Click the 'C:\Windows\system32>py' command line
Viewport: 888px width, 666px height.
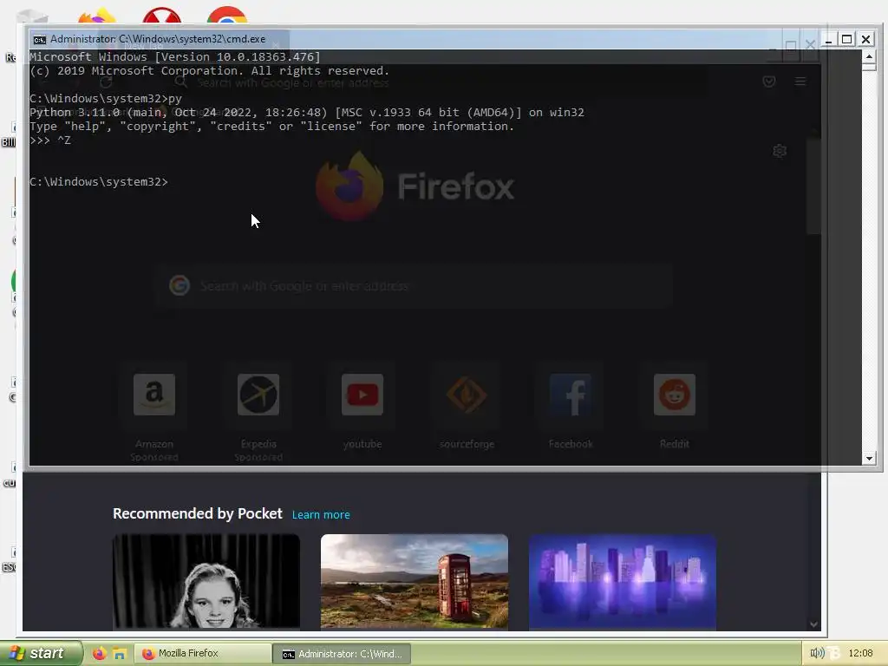(x=105, y=99)
